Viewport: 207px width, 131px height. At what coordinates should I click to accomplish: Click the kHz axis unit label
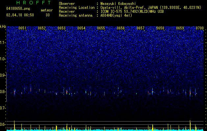tap(3, 27)
